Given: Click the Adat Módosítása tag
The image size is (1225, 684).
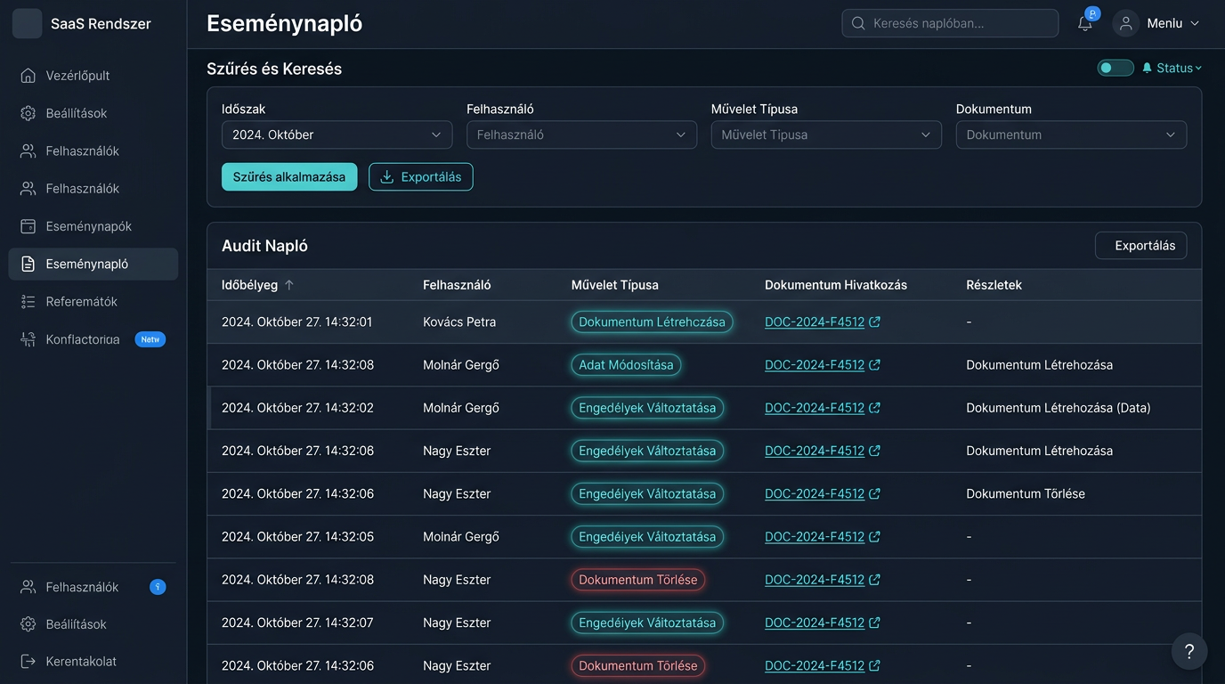Looking at the screenshot, I should click(626, 365).
